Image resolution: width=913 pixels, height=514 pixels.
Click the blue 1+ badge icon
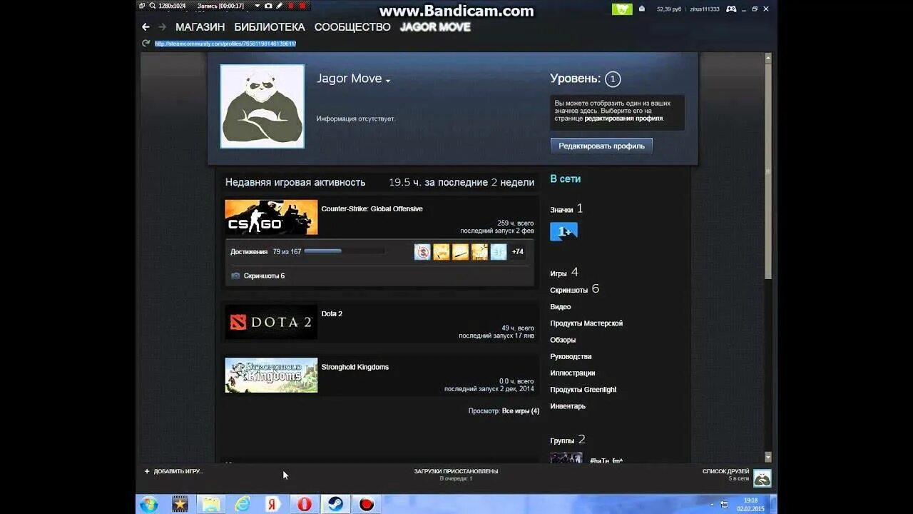tap(563, 231)
